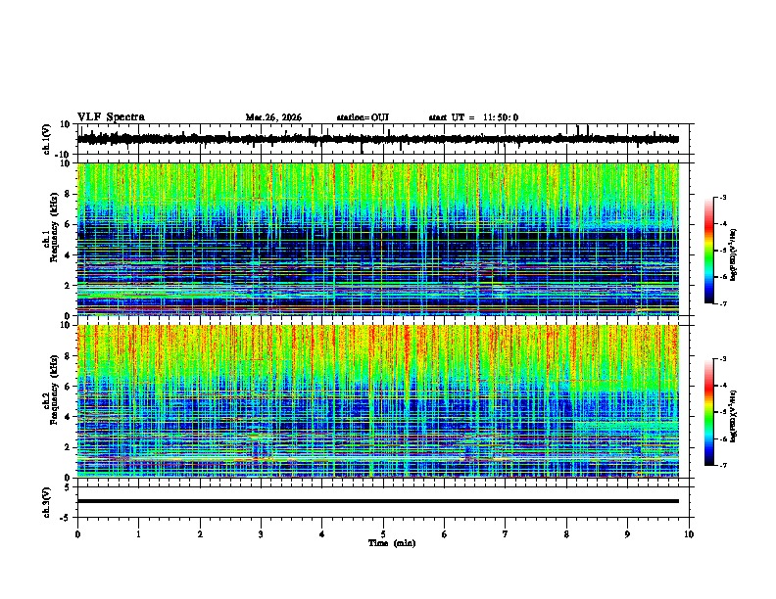Image resolution: width=776 pixels, height=599 pixels.
Task: Click the time axis tick label "10"
Action: click(x=689, y=534)
